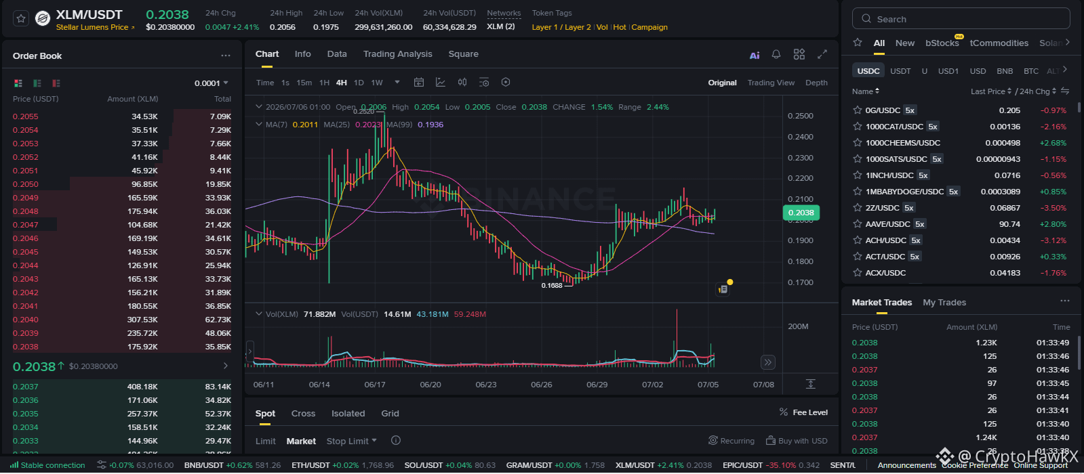Show sell orders only in order book
The width and height of the screenshot is (1084, 474).
(56, 83)
